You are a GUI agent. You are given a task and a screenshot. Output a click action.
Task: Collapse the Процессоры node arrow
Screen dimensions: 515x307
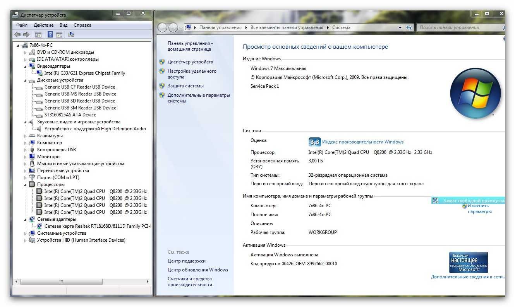[x=26, y=184]
